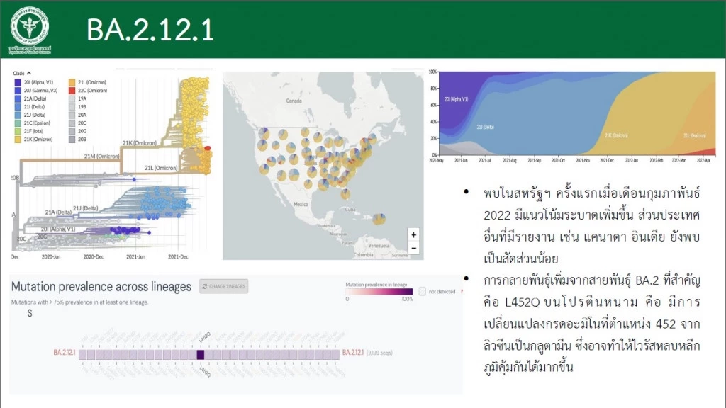Select the 21A (Delta) legend swatch
The width and height of the screenshot is (726, 408).
17,99
